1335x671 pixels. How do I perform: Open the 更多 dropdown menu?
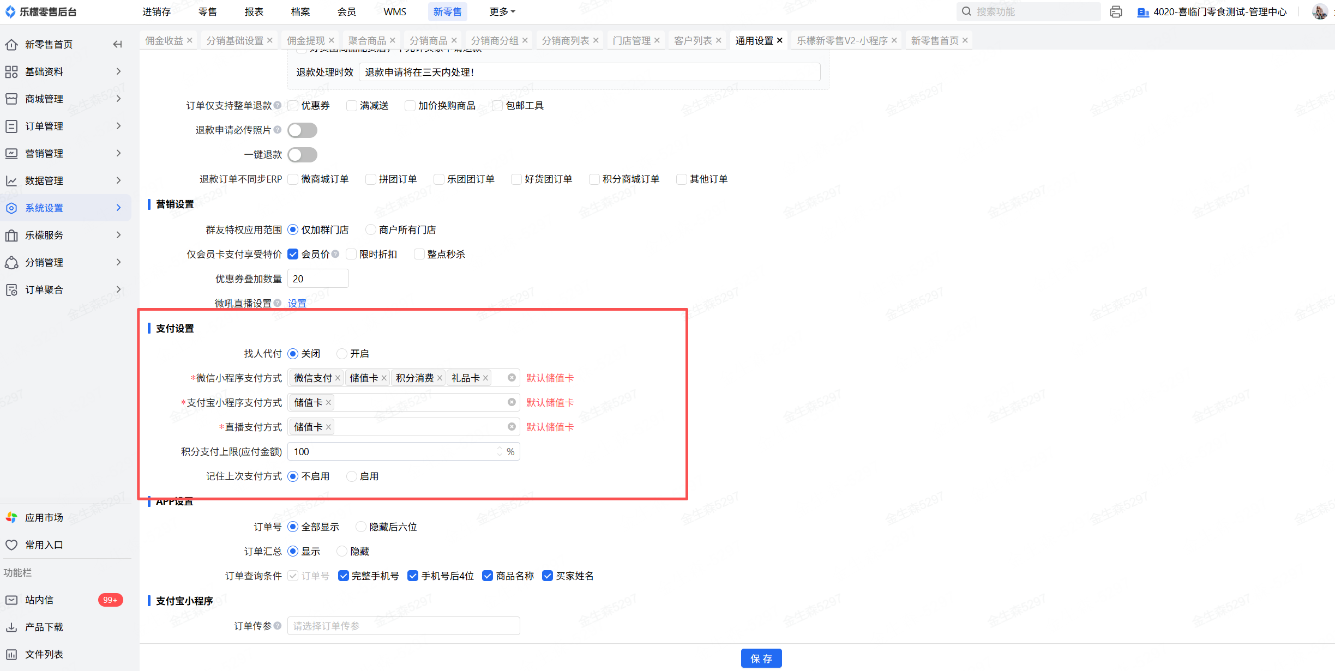coord(502,11)
